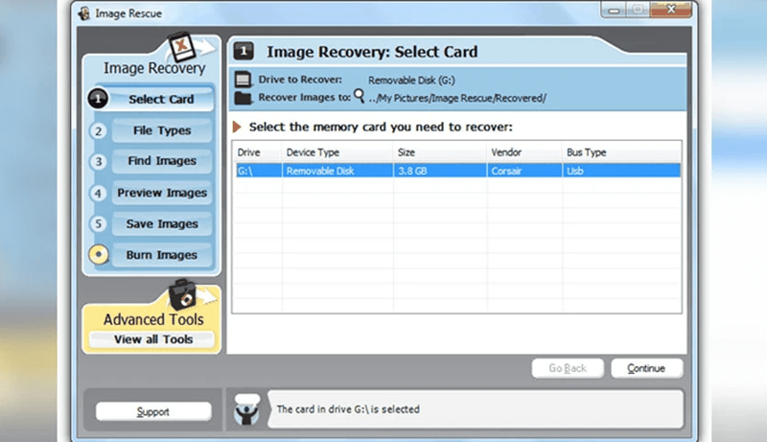Click the recovery path ../My Pictures/Image Rescue/Recovered/
This screenshot has height=442, width=767.
(x=457, y=99)
